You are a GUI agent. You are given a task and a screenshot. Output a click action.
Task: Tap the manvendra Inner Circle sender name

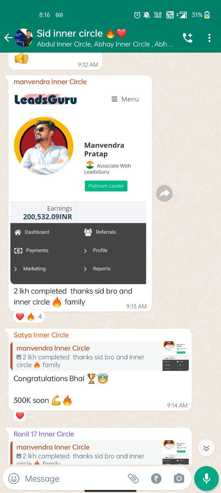pyautogui.click(x=50, y=82)
